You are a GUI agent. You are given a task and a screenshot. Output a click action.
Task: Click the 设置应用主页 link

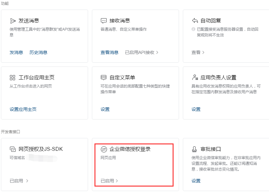(x=23, y=109)
